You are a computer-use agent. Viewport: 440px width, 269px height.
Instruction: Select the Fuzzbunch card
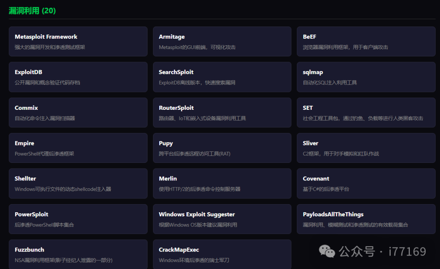(78, 254)
